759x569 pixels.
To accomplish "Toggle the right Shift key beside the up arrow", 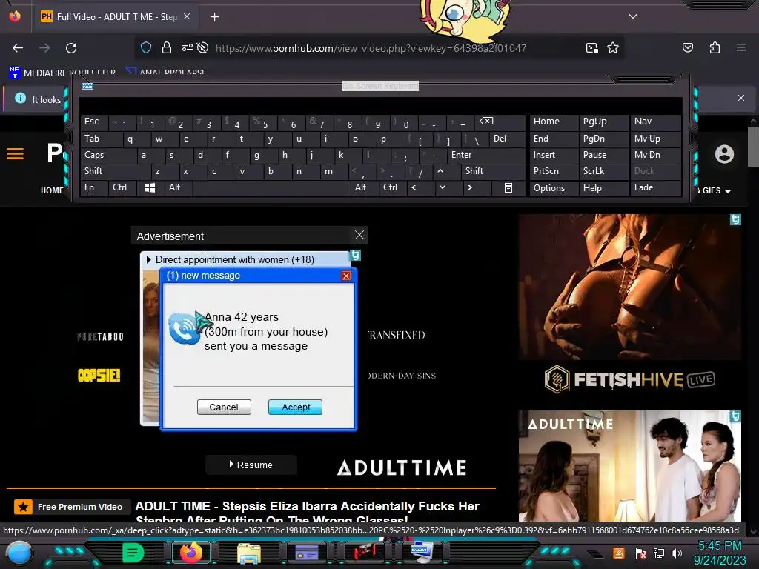I will point(493,171).
